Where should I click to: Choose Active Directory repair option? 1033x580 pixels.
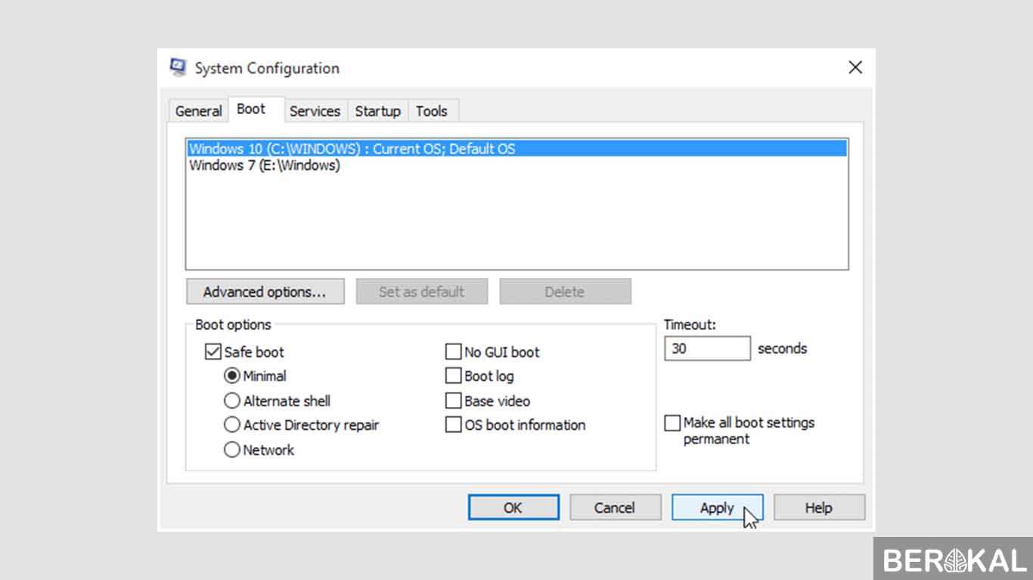click(232, 425)
